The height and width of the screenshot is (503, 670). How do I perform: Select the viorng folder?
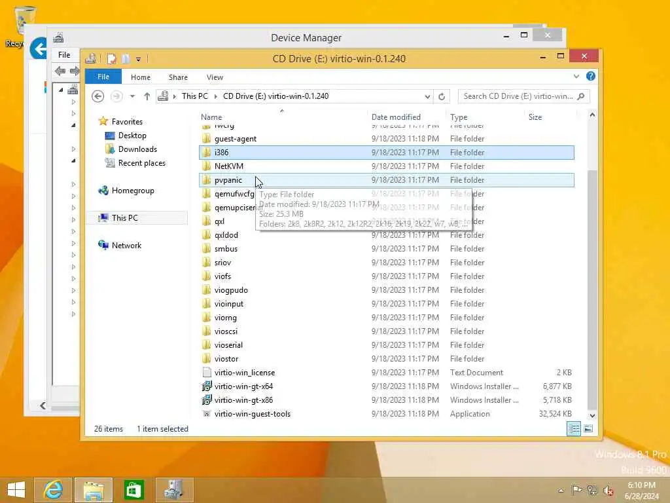point(386,318)
